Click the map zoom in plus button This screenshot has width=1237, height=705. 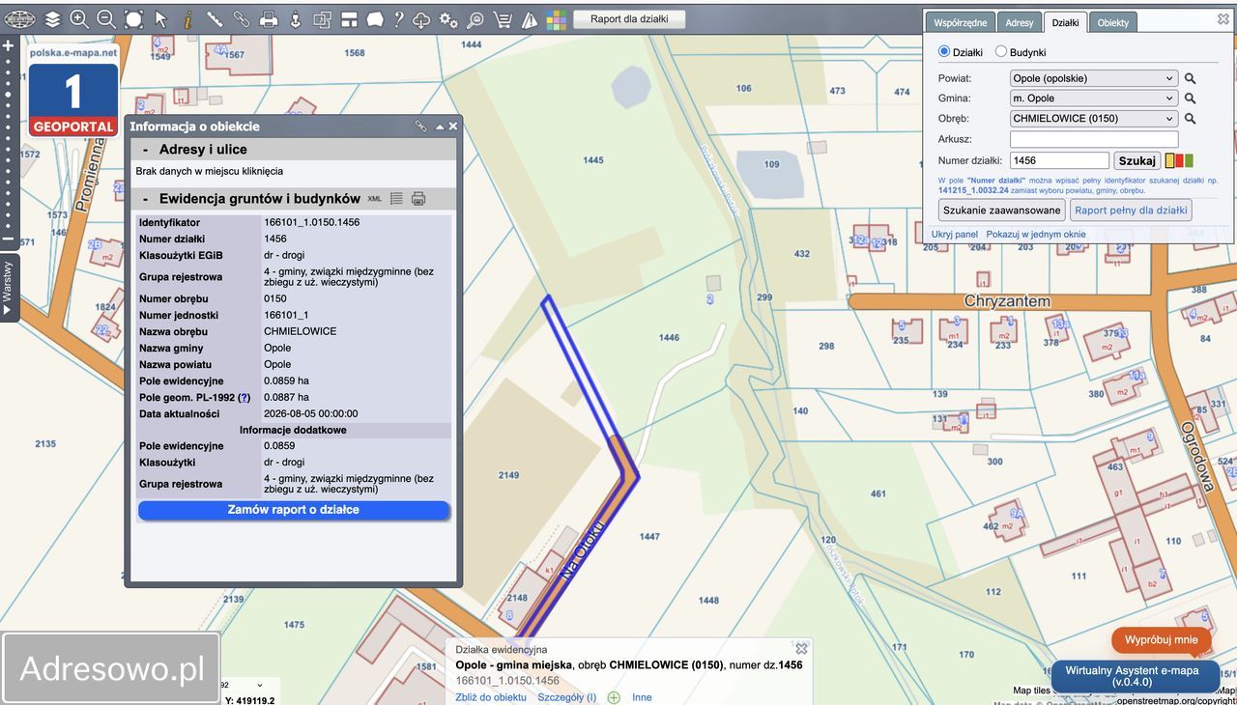(x=8, y=45)
